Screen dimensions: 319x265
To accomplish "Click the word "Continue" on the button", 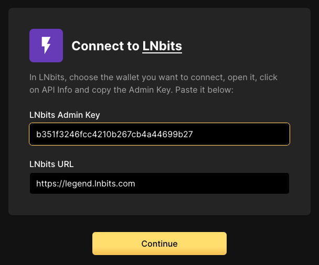I will tap(159, 244).
